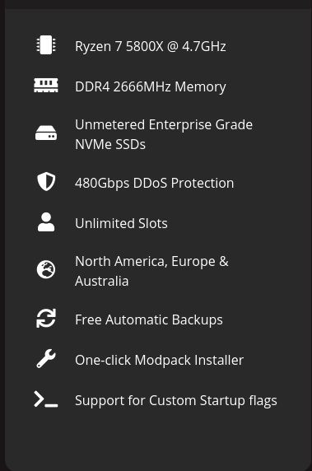Click the CPU chip icon
The width and height of the screenshot is (312, 471).
point(46,45)
